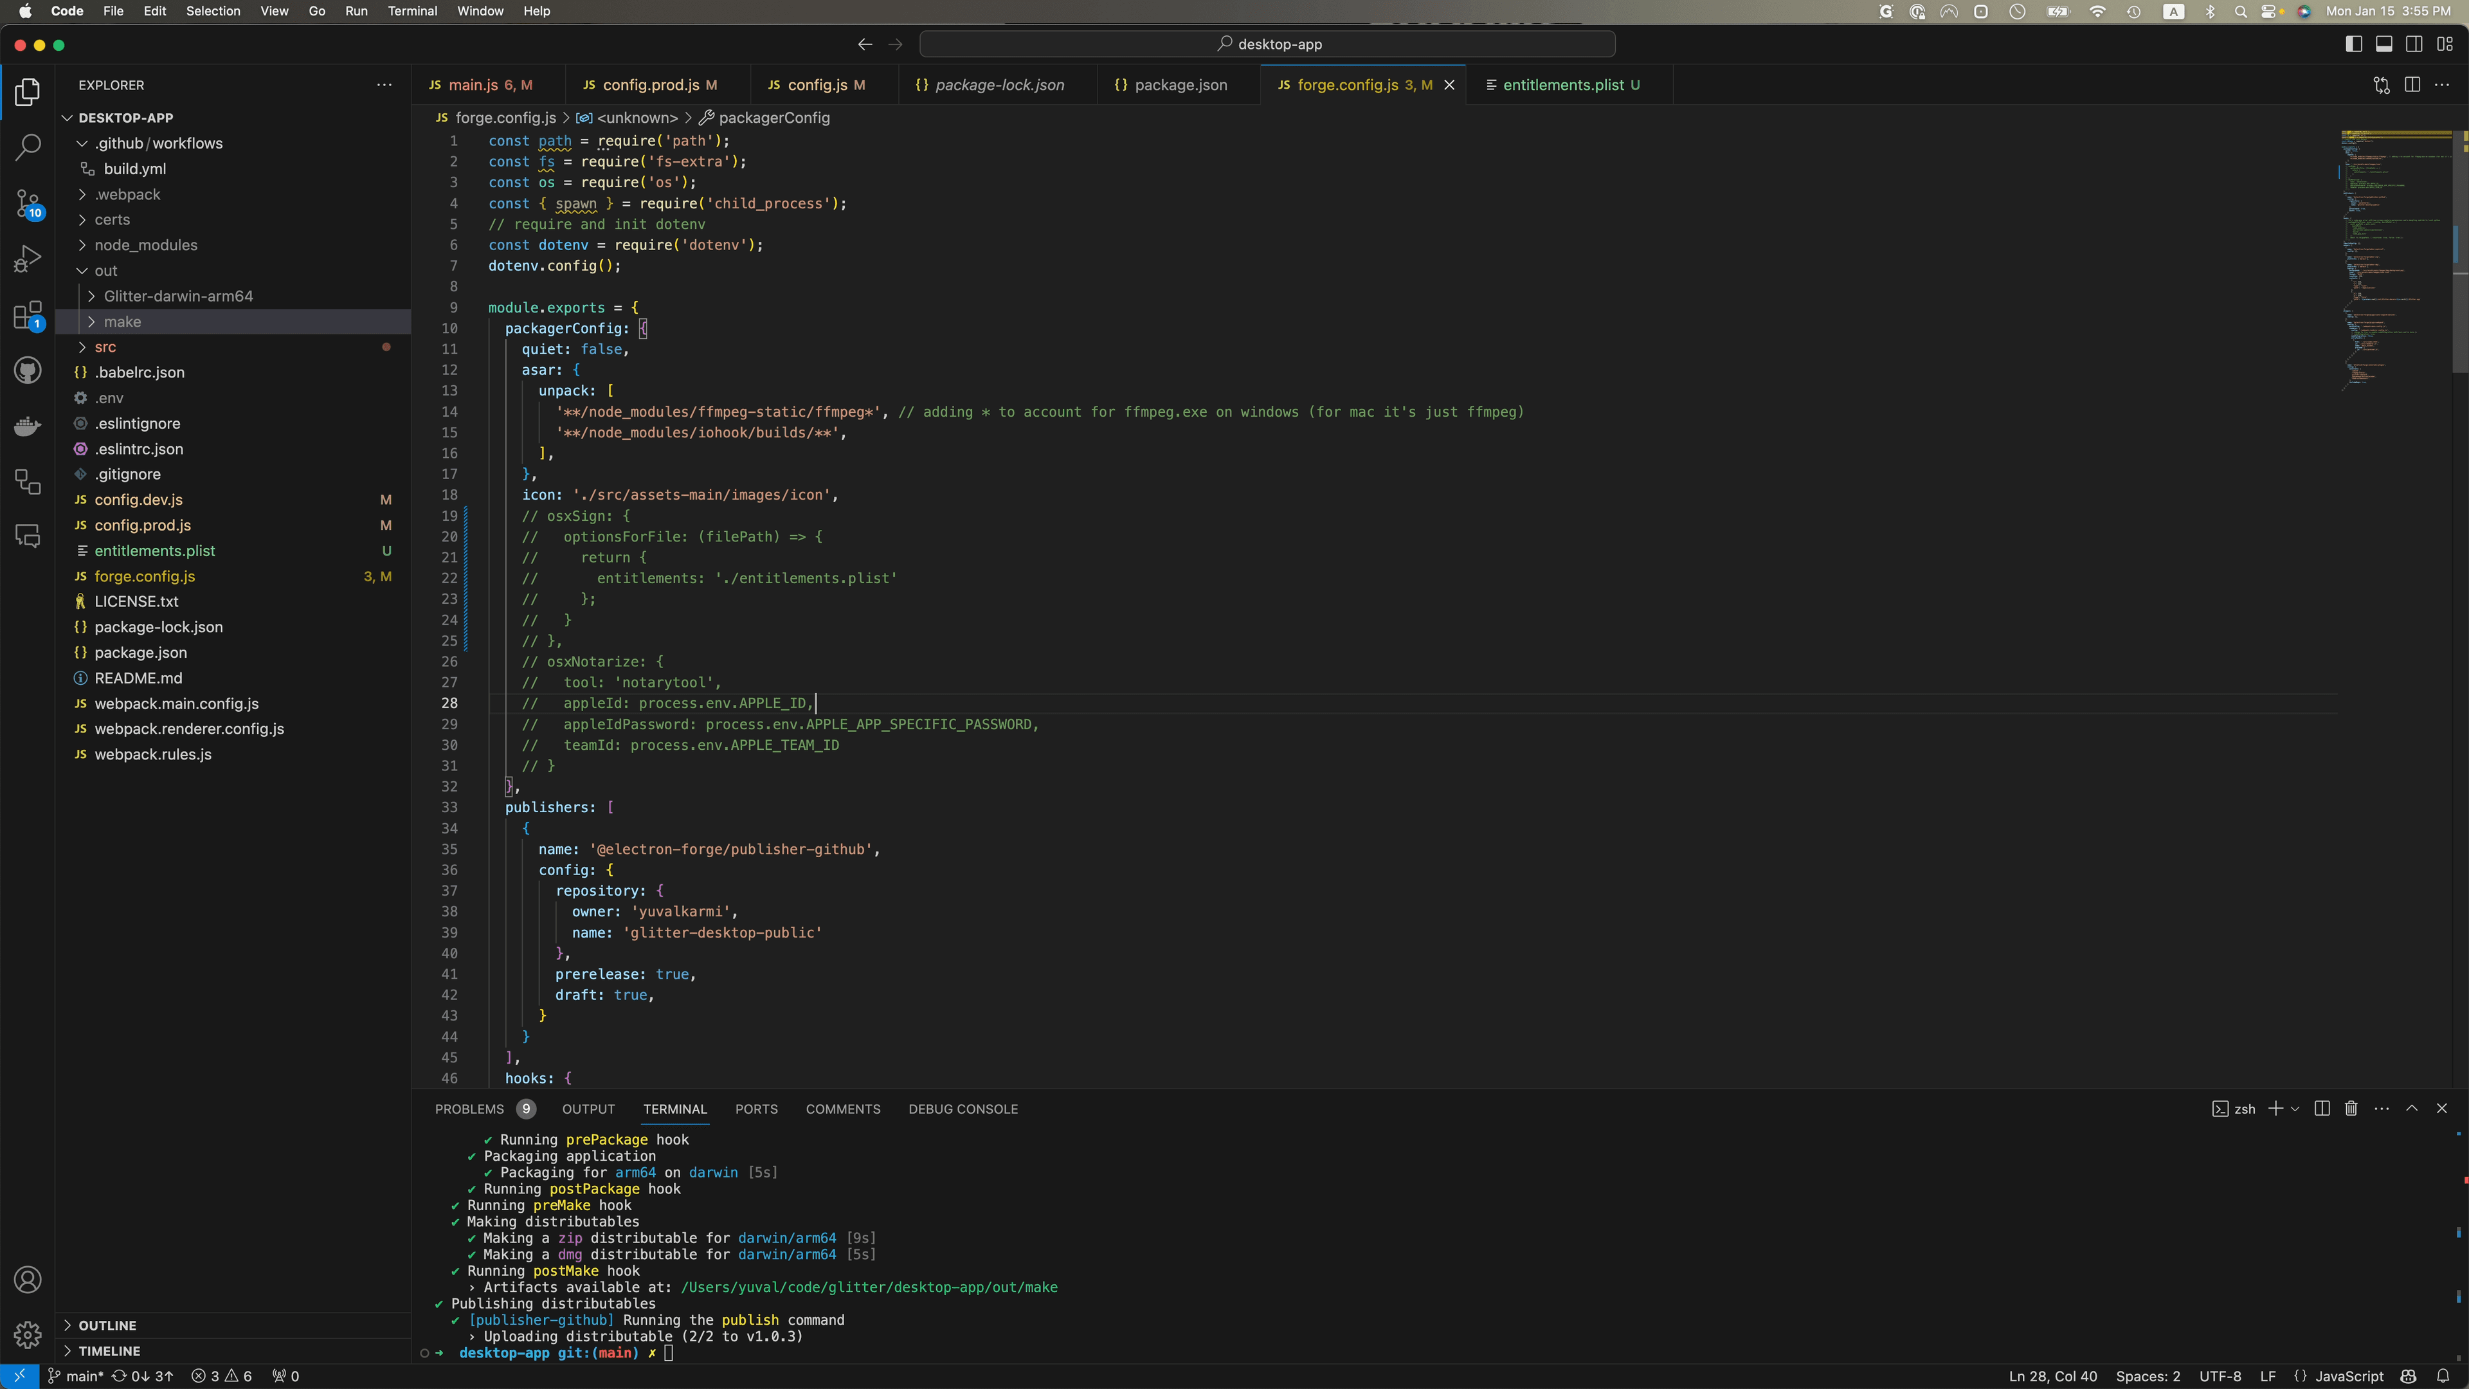The height and width of the screenshot is (1389, 2469).
Task: Open the GitHub sidebar icon
Action: pyautogui.click(x=28, y=370)
